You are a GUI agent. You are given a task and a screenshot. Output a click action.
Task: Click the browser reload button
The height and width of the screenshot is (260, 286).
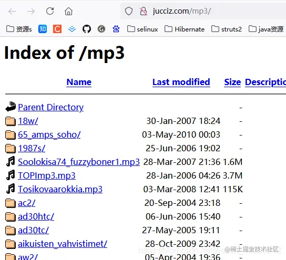[50, 11]
